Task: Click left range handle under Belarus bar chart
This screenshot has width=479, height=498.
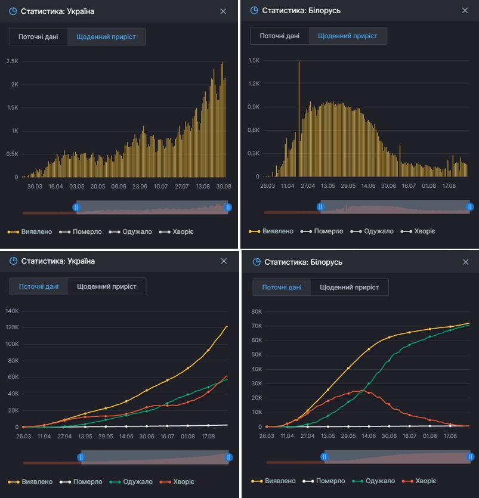Action: point(320,206)
